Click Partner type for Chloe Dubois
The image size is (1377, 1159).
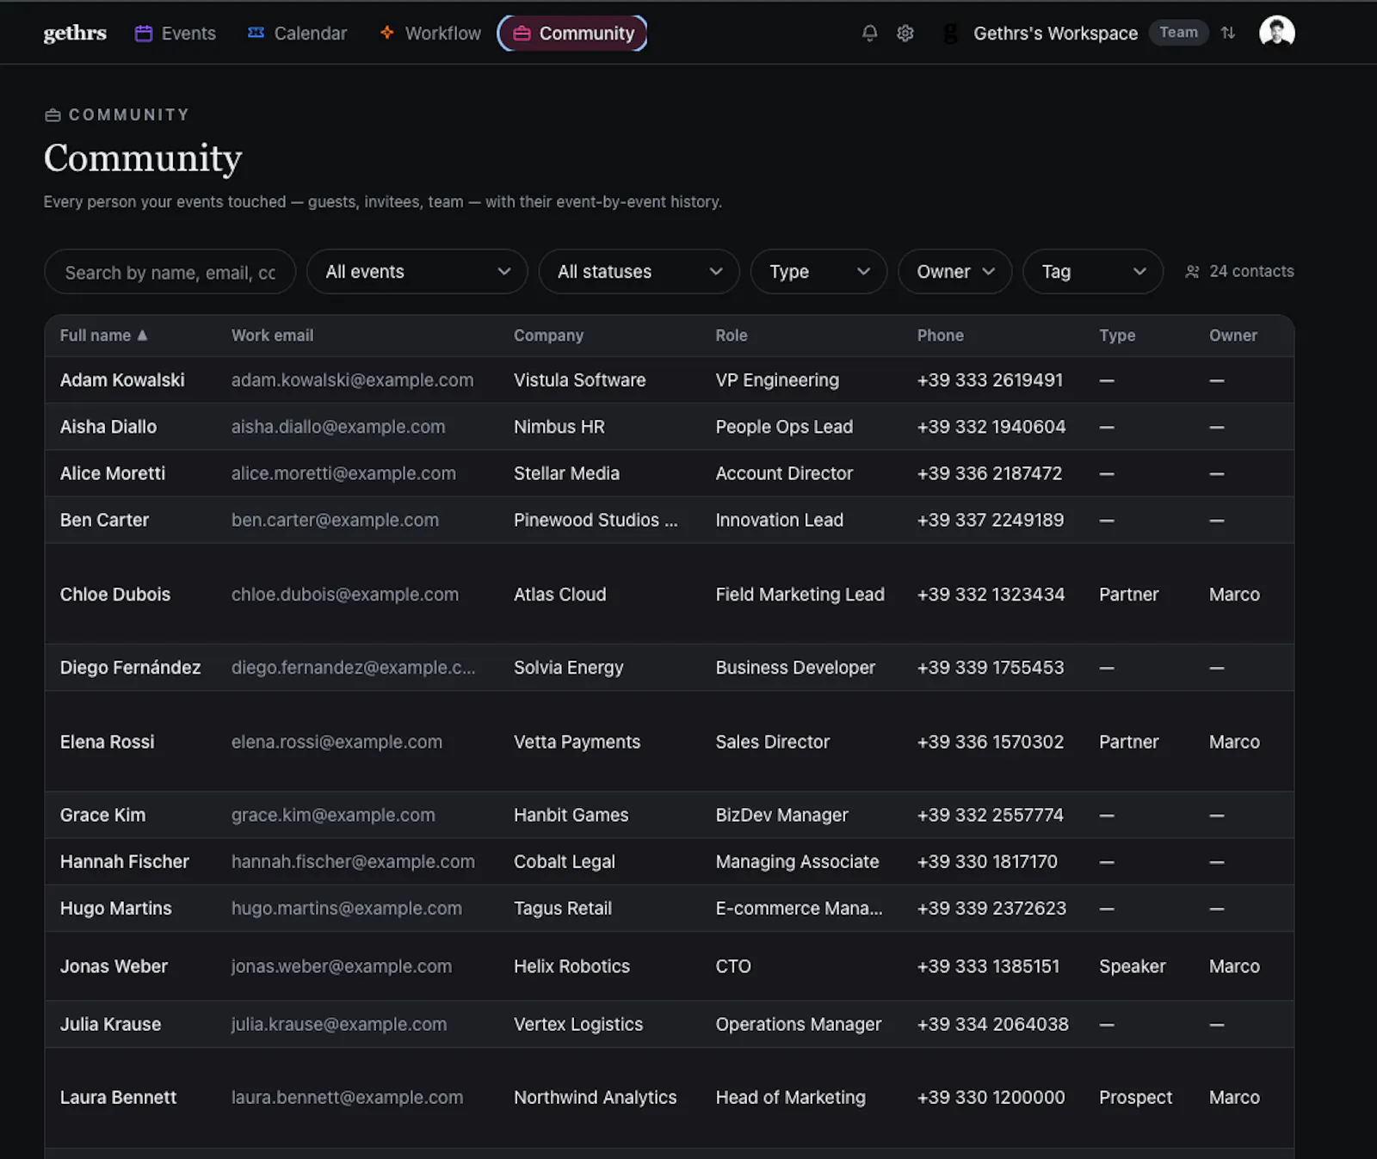(x=1128, y=594)
